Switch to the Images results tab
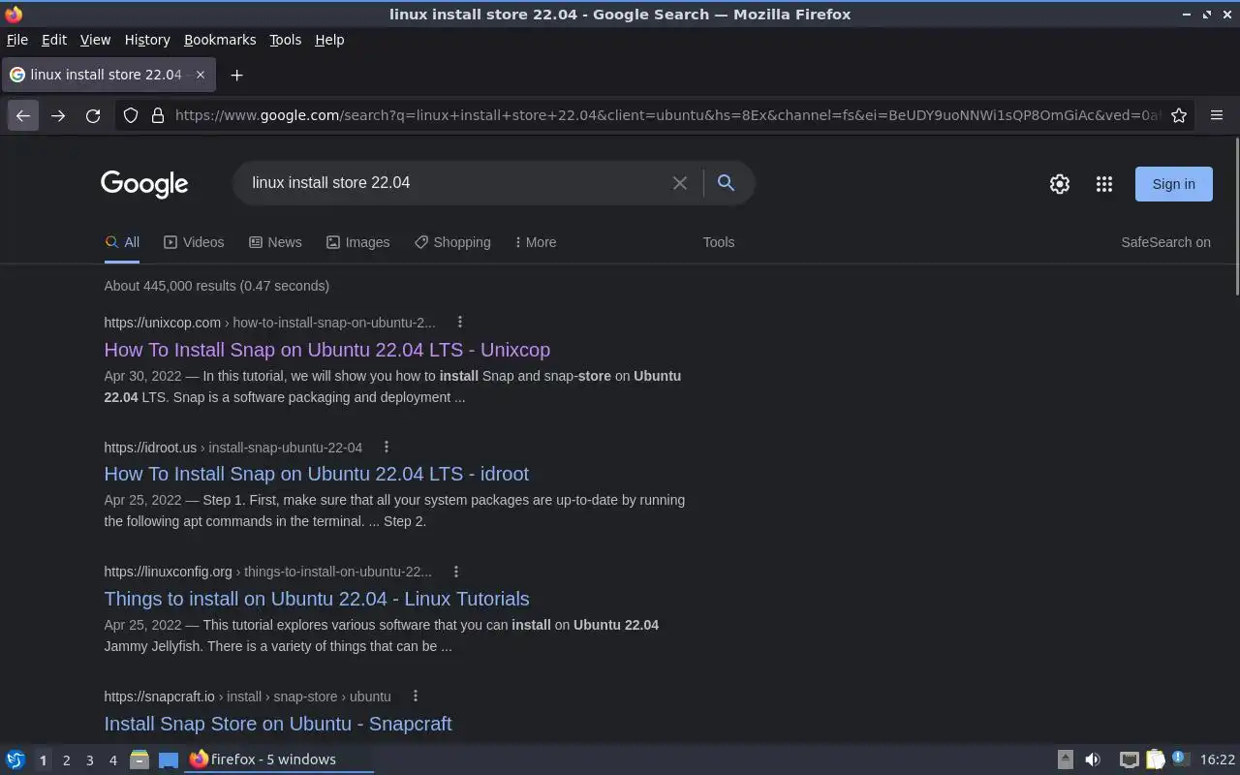 click(x=357, y=242)
